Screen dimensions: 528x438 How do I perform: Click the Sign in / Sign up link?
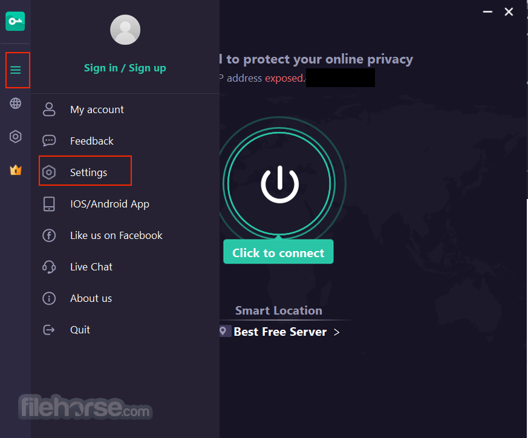[125, 68]
